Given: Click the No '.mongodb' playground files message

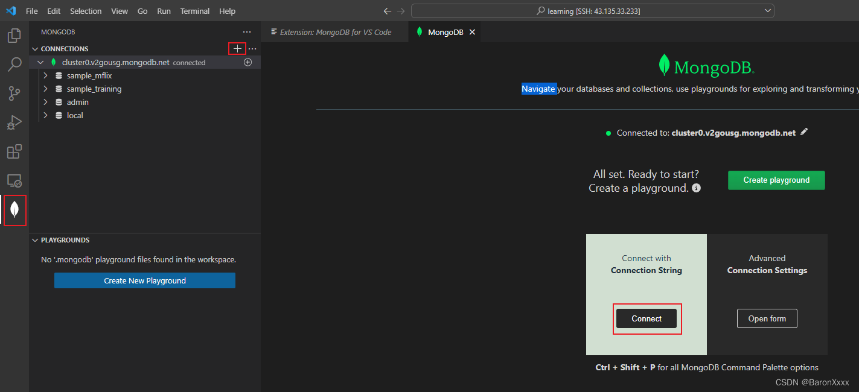Looking at the screenshot, I should click(x=138, y=260).
